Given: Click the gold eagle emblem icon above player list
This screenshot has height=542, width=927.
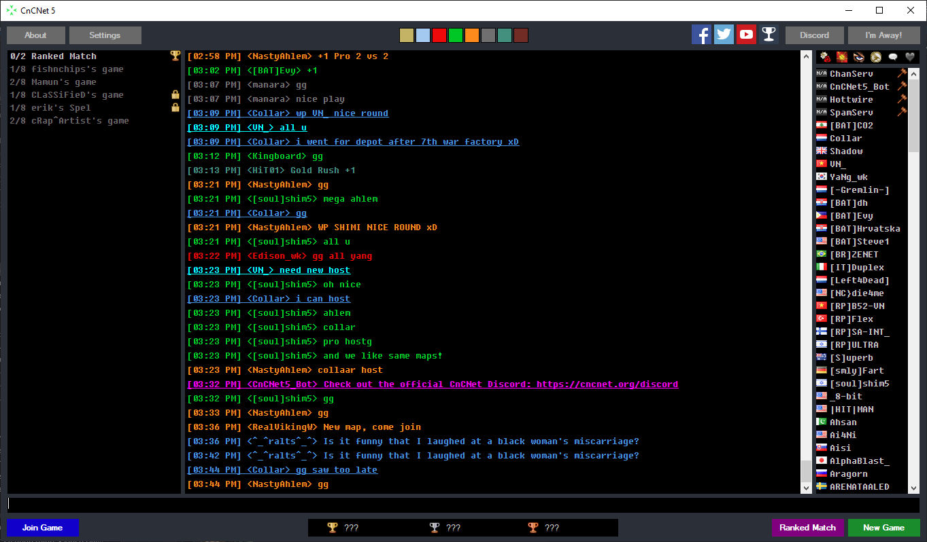Looking at the screenshot, I should click(x=876, y=57).
